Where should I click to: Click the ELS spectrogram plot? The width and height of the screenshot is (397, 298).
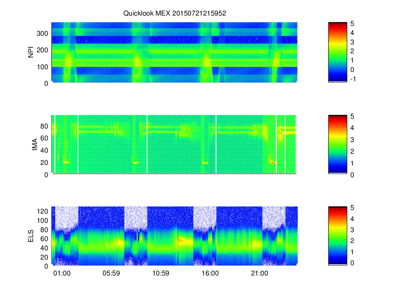[174, 236]
